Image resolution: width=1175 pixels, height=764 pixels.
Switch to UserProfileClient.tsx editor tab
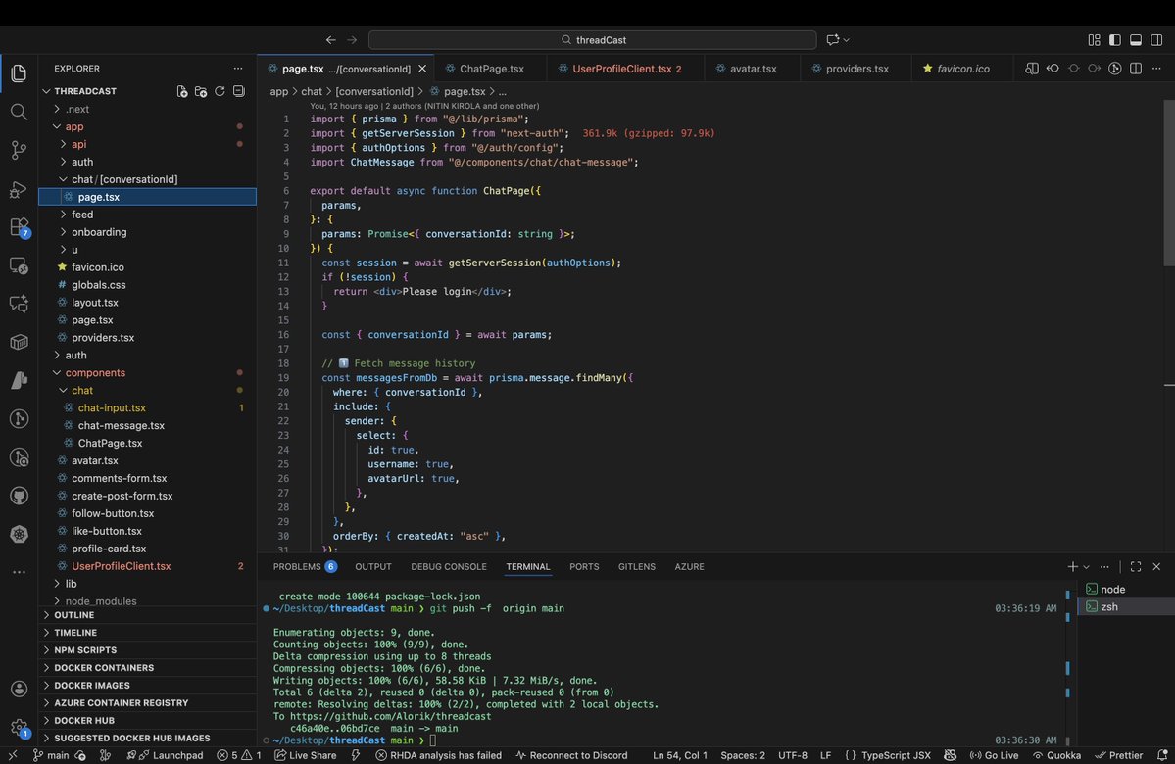(626, 69)
